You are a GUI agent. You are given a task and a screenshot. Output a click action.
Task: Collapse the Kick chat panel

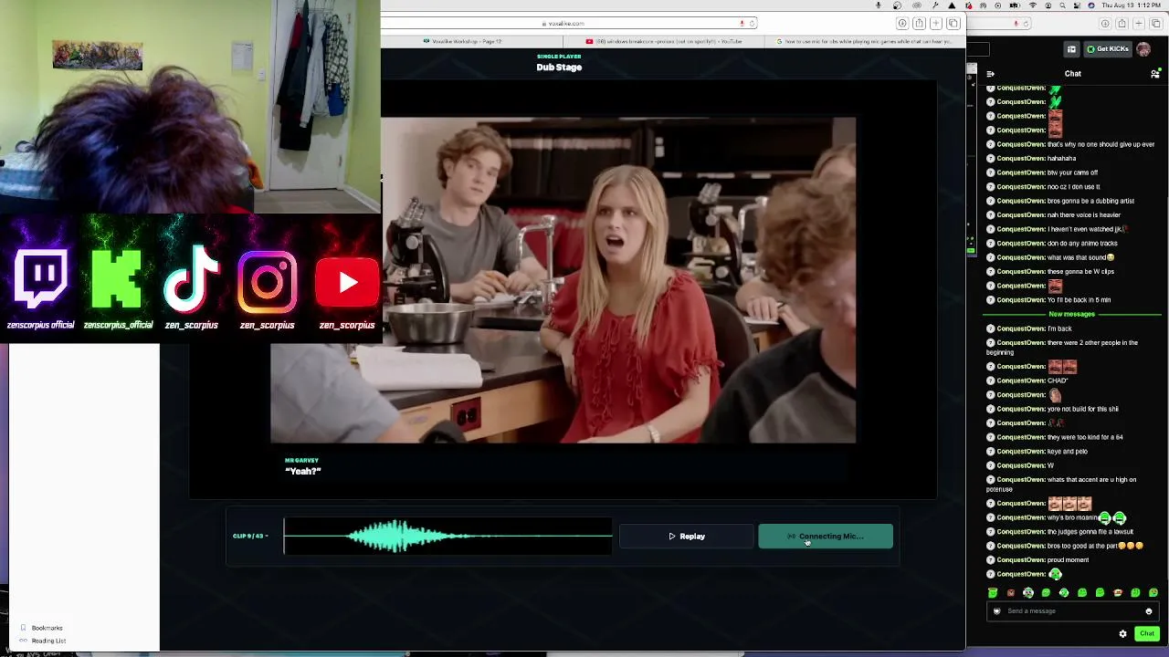click(991, 74)
